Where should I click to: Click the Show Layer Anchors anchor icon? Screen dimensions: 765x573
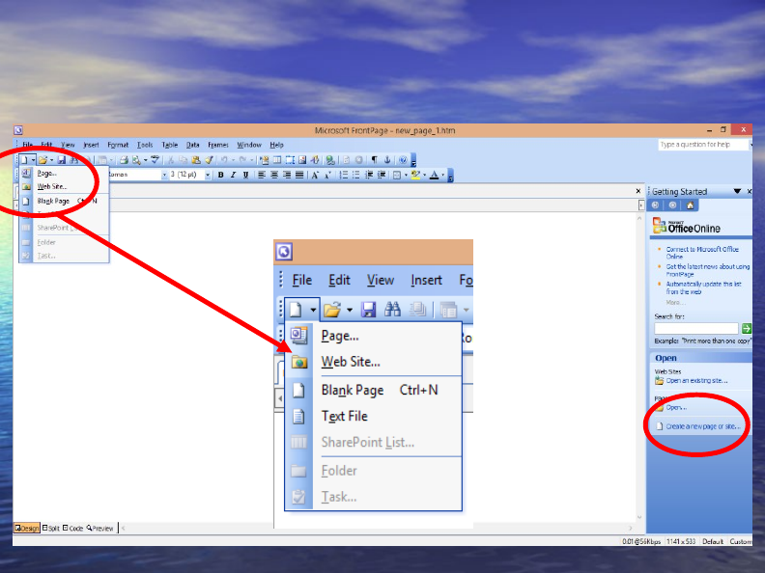point(387,160)
